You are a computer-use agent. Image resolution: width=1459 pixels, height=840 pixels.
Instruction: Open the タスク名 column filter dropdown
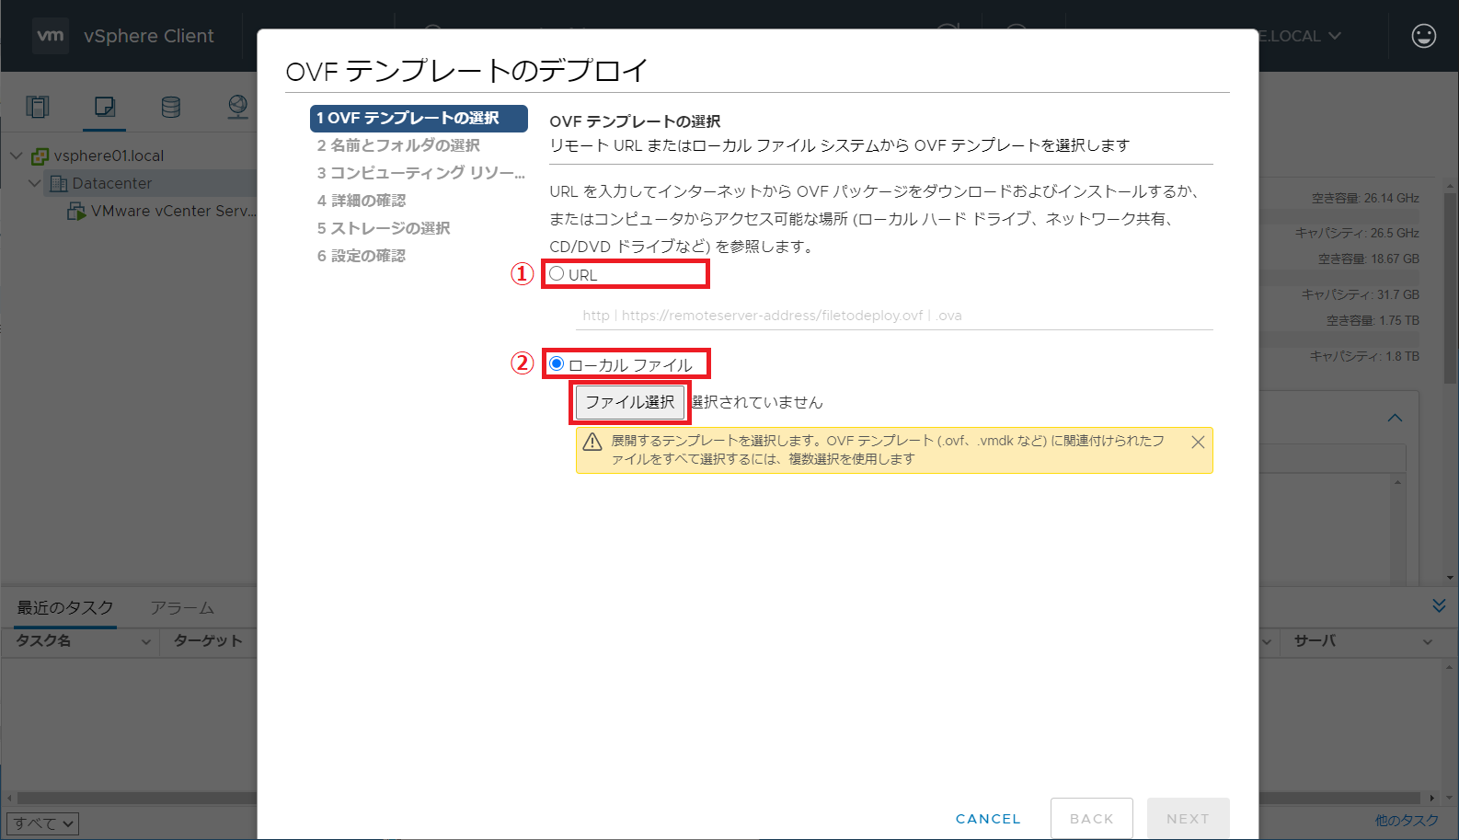coord(145,641)
